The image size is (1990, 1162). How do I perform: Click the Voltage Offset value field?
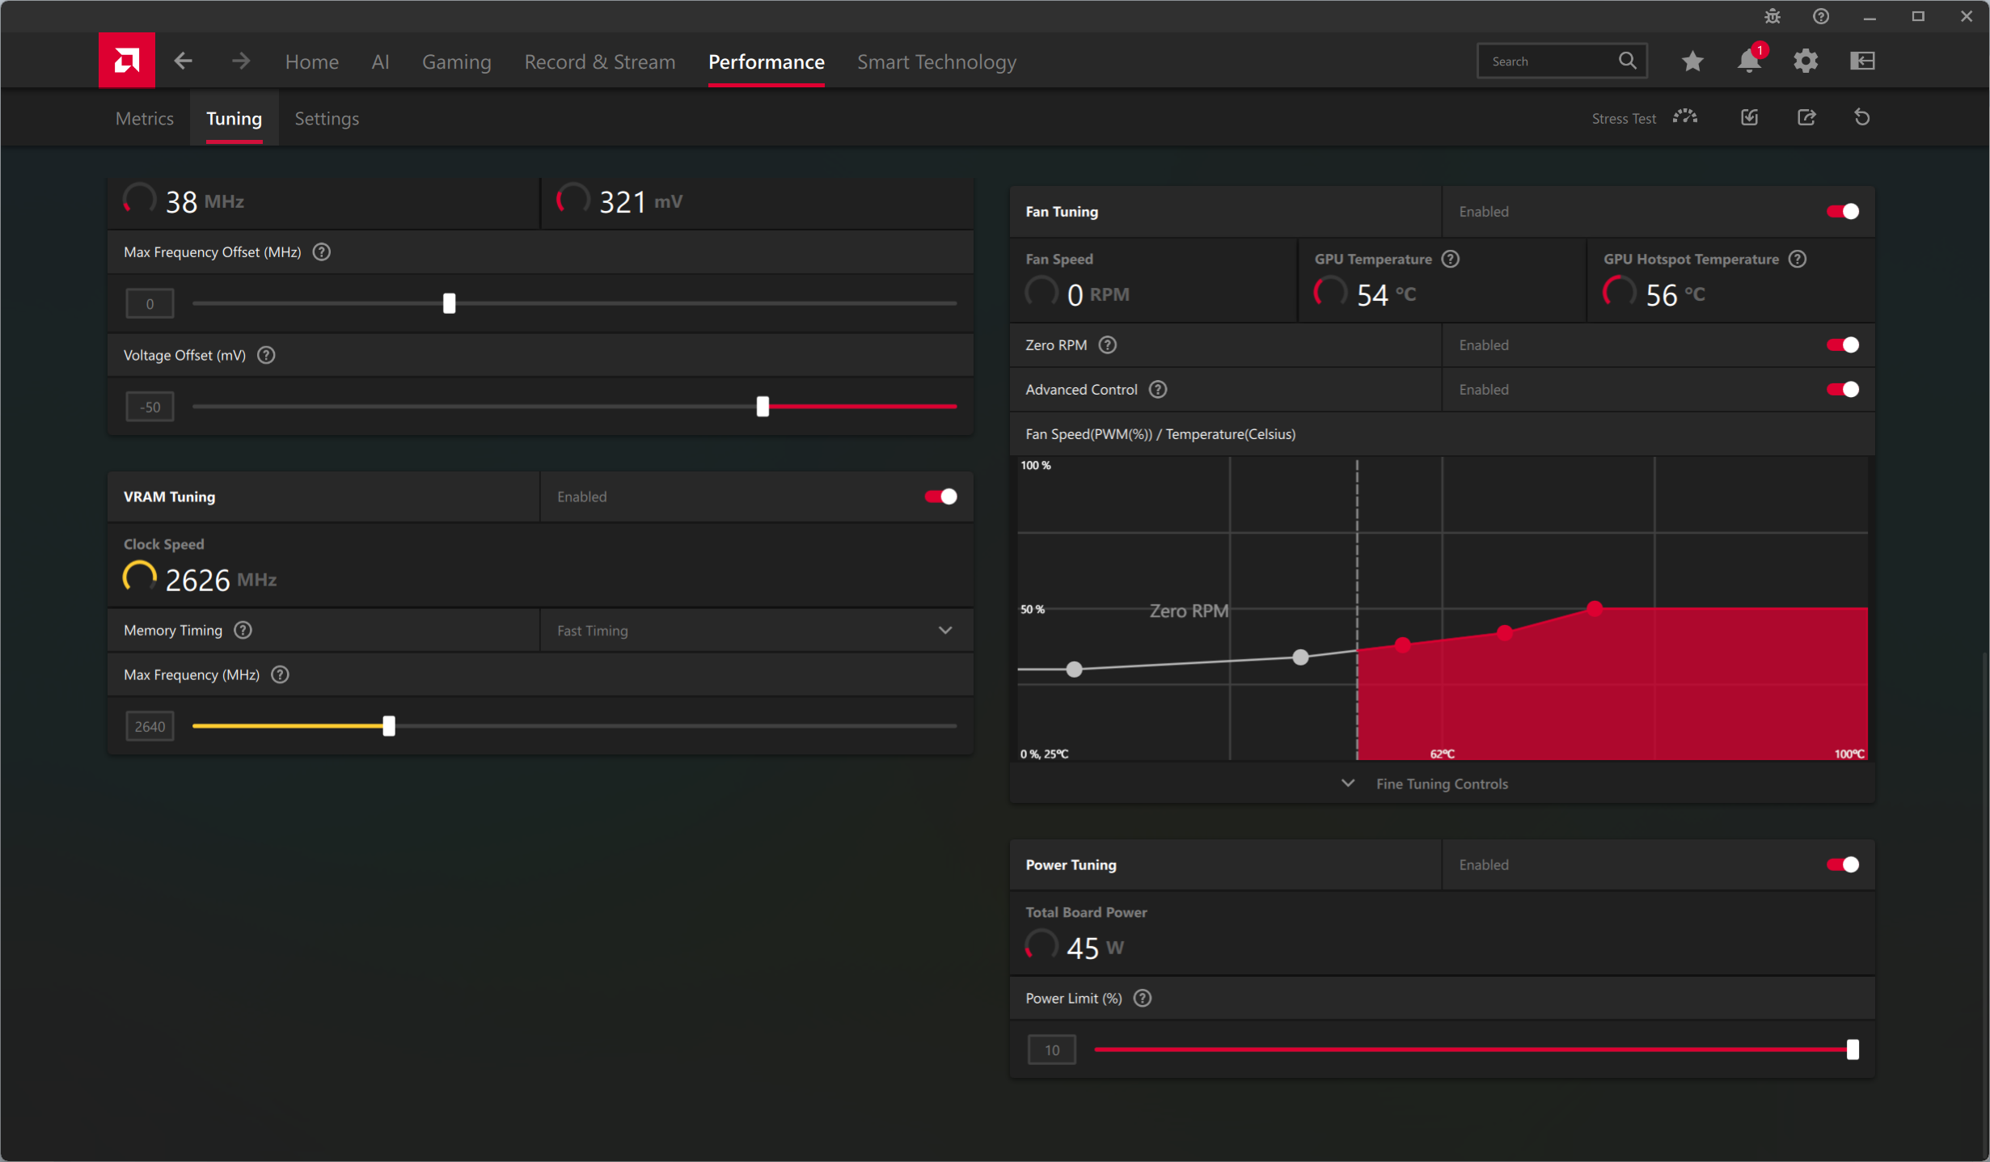pyautogui.click(x=150, y=407)
